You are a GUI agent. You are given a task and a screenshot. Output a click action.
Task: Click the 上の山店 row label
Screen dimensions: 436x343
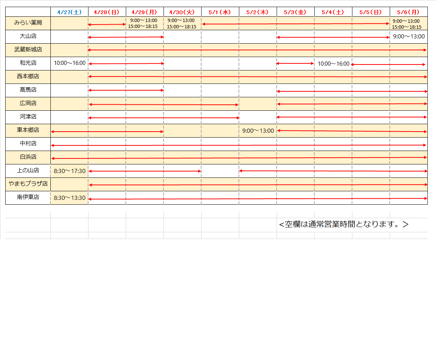click(x=28, y=170)
